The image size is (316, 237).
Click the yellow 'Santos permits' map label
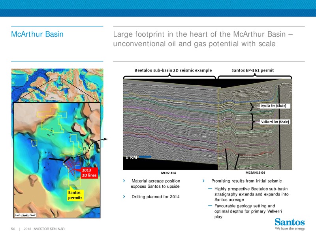(x=75, y=195)
